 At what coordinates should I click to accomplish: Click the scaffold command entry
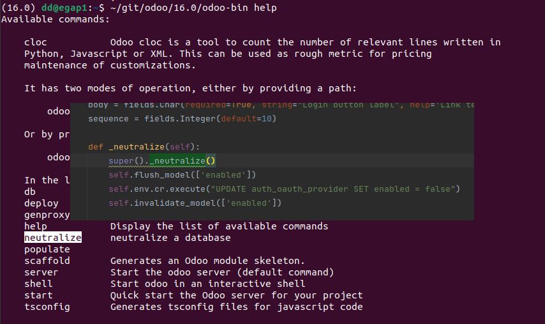[47, 261]
